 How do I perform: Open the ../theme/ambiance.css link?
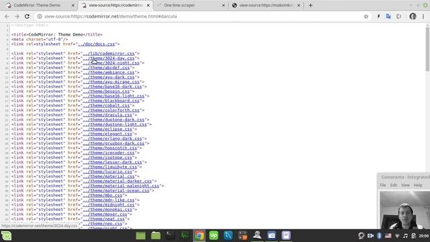(x=109, y=72)
